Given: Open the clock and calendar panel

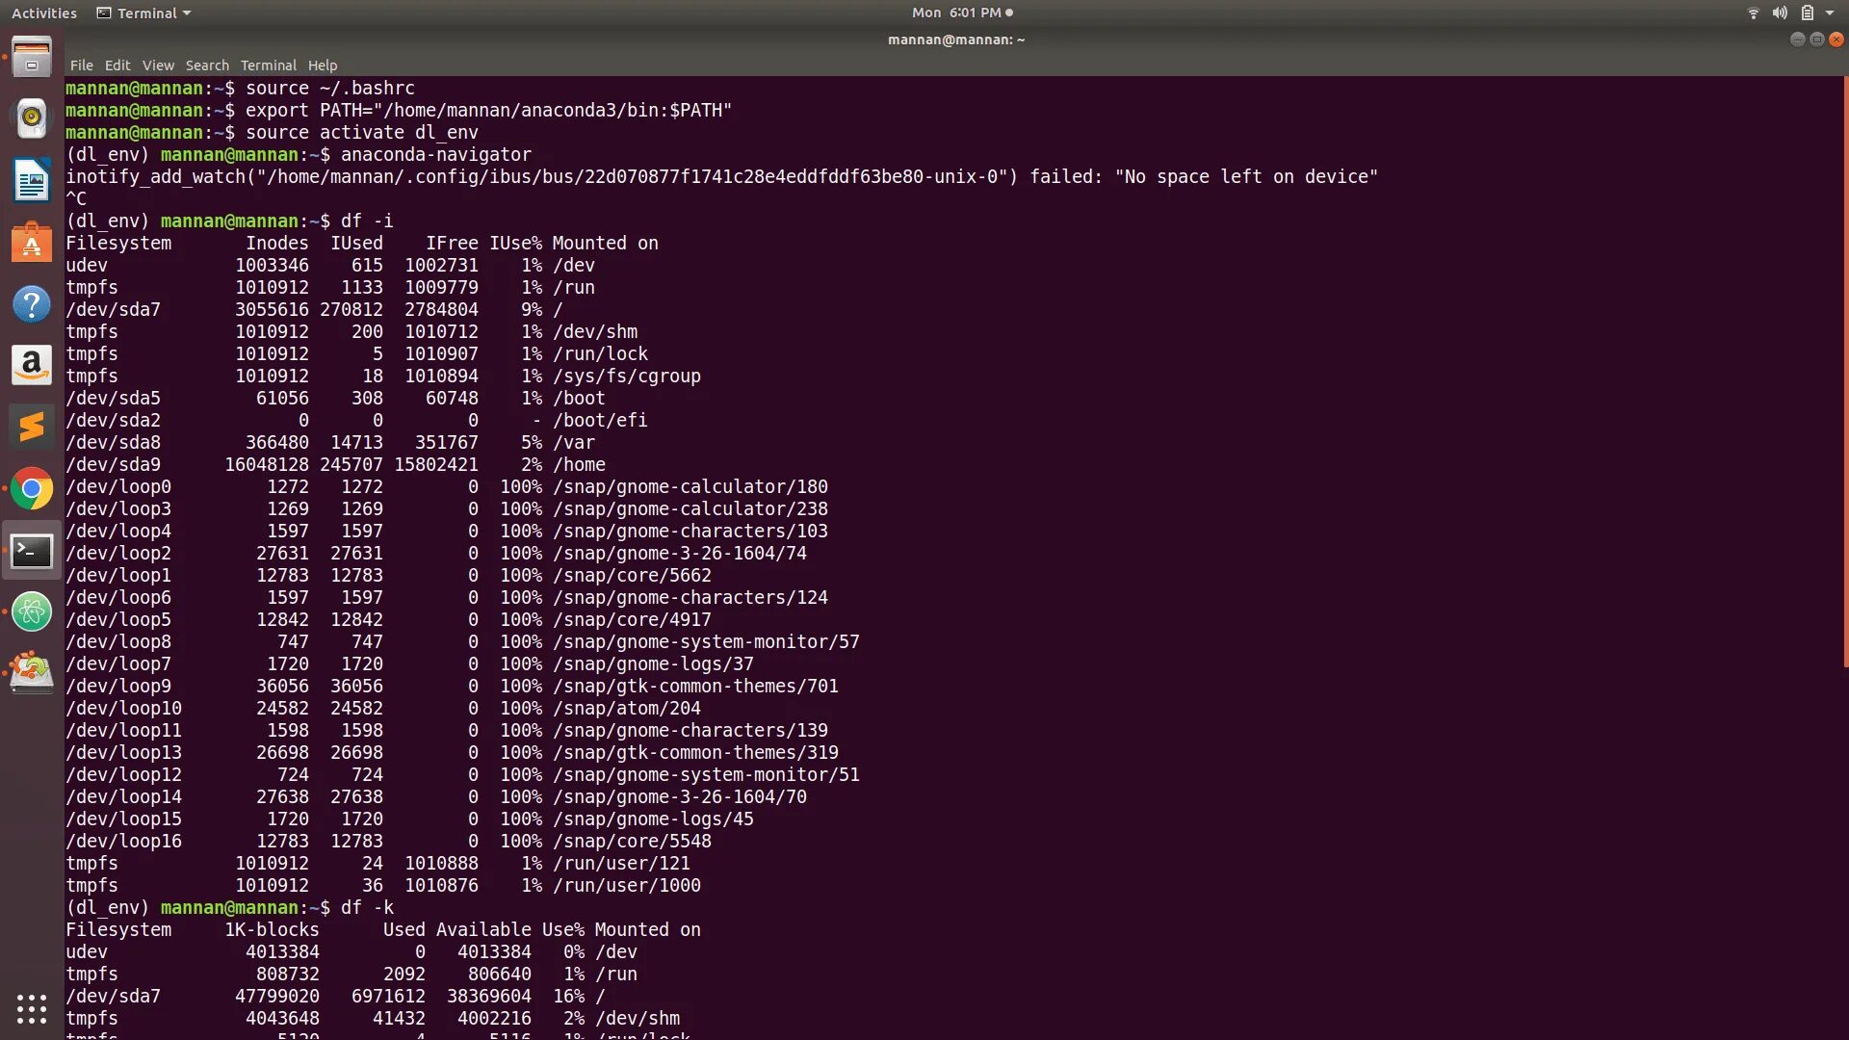Looking at the screenshot, I should click(961, 13).
